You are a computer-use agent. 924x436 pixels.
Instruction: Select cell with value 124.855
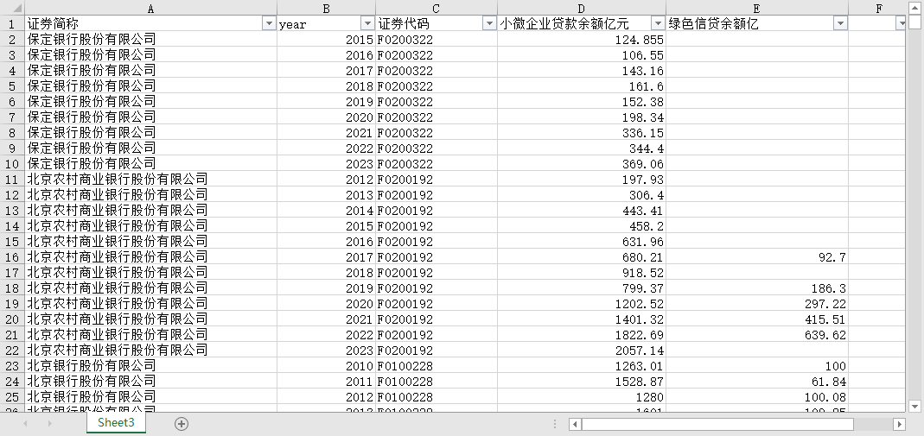[x=582, y=40]
